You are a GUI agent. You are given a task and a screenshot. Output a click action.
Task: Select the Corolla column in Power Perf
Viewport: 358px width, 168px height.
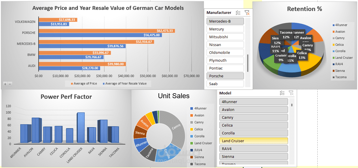pos(69,135)
